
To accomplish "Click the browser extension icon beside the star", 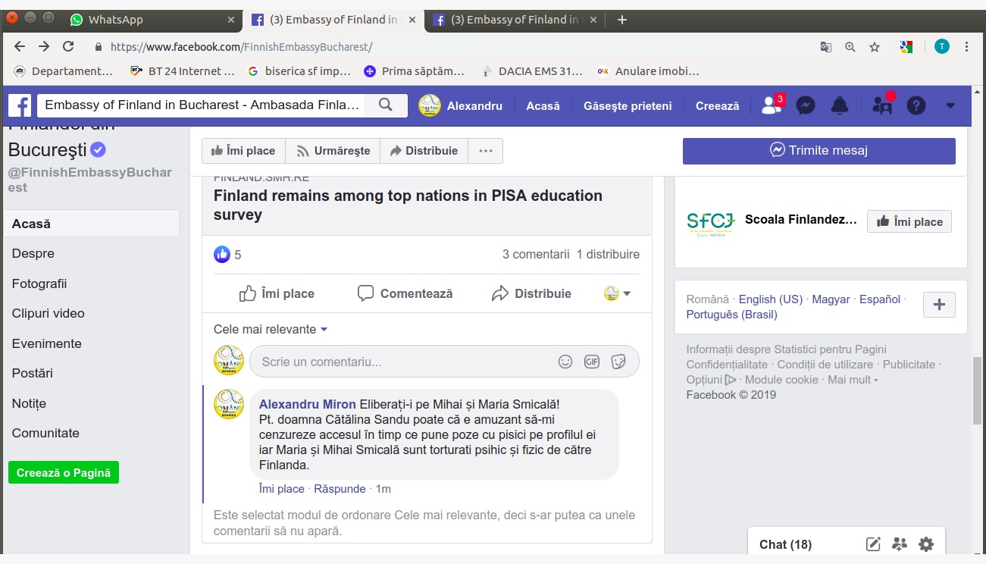I will point(906,47).
